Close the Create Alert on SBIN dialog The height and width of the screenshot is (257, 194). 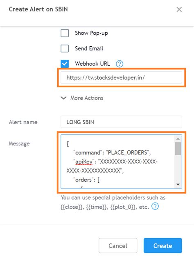pos(179,9)
